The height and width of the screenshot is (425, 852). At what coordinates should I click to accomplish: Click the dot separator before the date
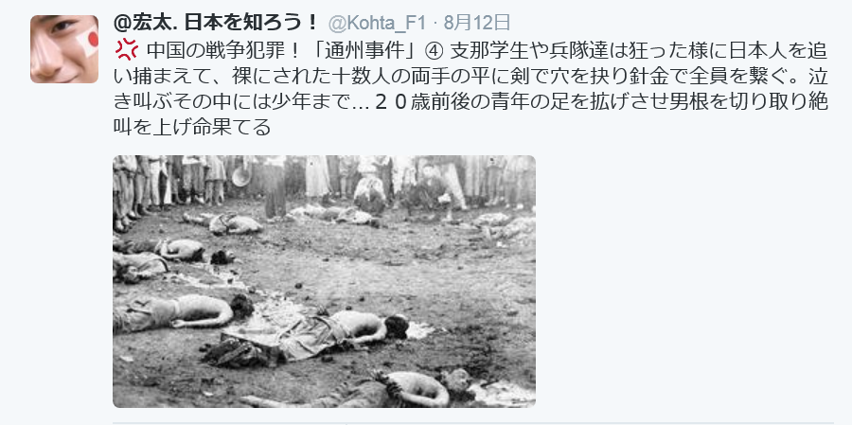(435, 24)
